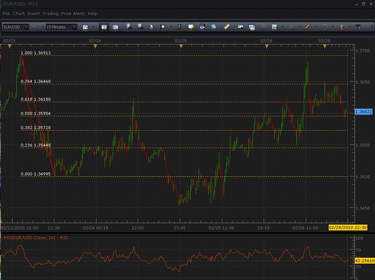Click the 02/24 yellow day marker
The height and width of the screenshot is (280, 375).
coord(95,46)
